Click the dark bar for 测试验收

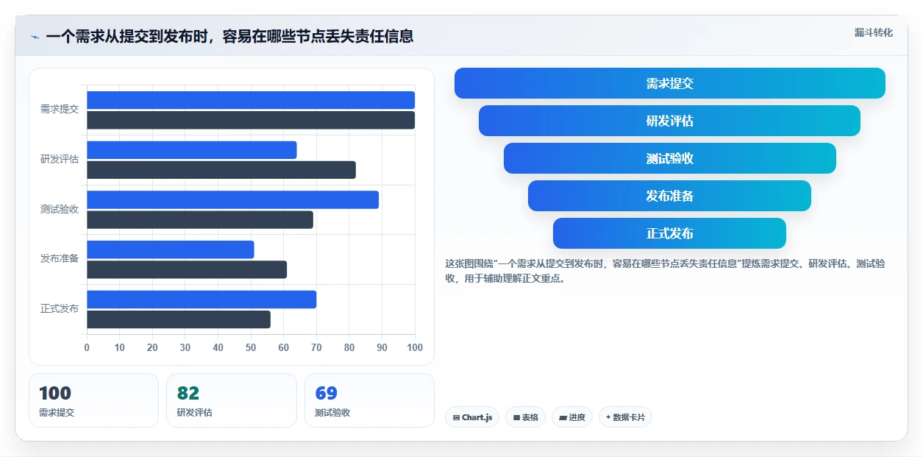200,219
